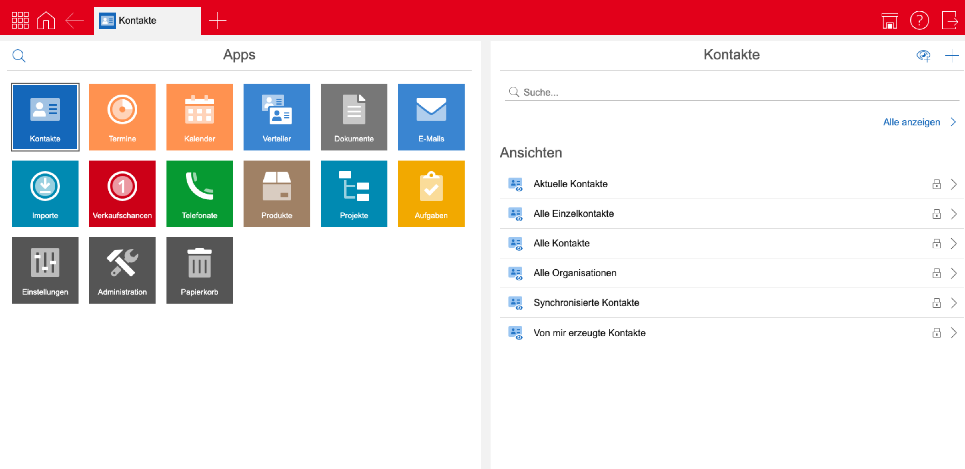965x469 pixels.
Task: Click the Suche search field
Action: tap(732, 92)
